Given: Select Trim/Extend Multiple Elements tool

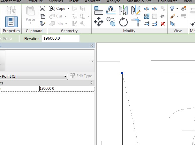Looking at the screenshot, I should tap(155, 24).
